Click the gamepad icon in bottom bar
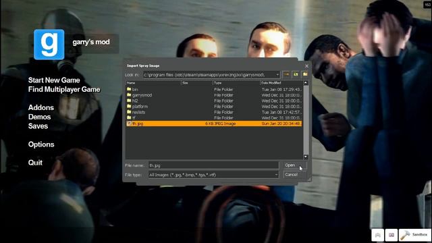Image resolution: width=432 pixels, height=243 pixels. click(378, 235)
